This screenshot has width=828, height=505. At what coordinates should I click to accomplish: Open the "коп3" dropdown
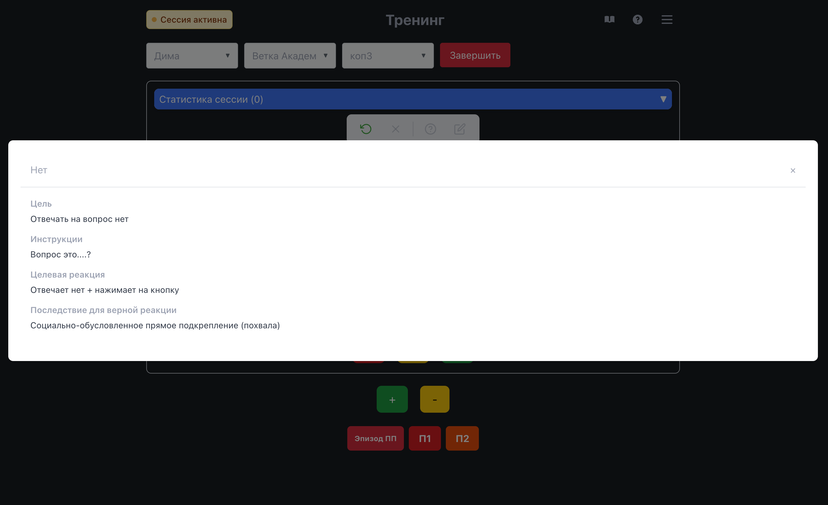pyautogui.click(x=387, y=56)
